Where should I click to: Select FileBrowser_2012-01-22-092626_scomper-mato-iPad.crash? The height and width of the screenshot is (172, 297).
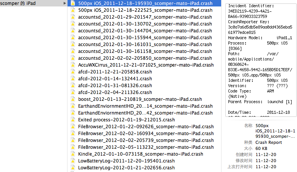tap(146, 127)
